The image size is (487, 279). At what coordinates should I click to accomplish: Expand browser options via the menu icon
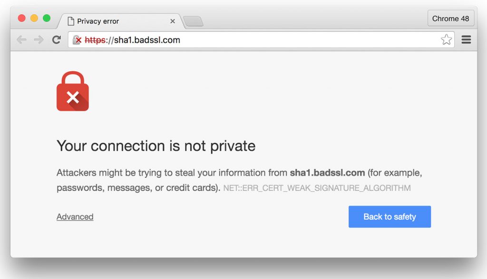466,40
